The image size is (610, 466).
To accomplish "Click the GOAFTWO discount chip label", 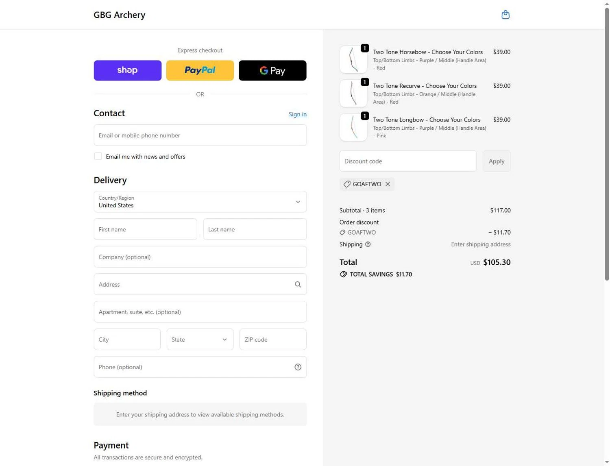I will [367, 184].
